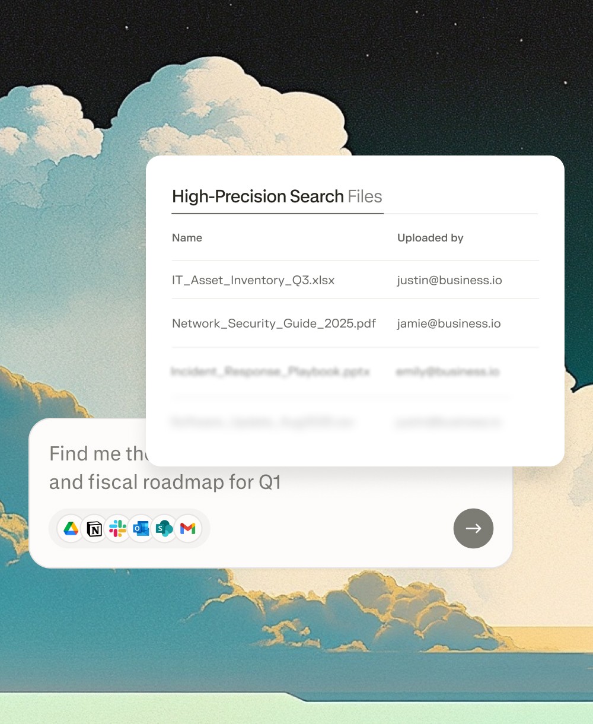Click uploader justin@business.io

(449, 280)
